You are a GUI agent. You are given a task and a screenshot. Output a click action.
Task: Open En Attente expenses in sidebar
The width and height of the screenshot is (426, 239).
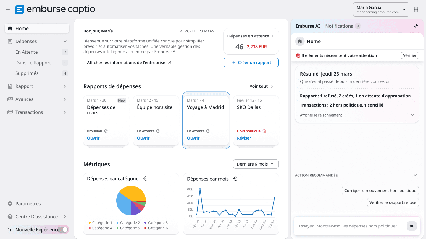37,52
